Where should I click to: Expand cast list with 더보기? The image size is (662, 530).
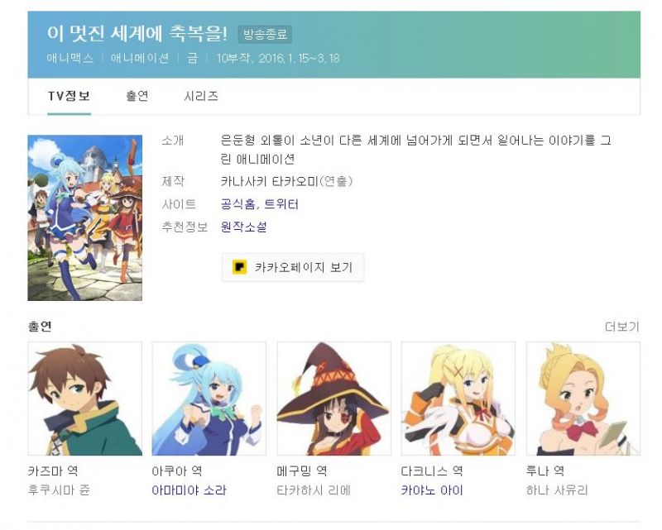(x=622, y=327)
